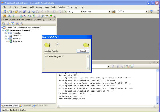Click the Properties icon in Solution Explorer toolbar
The image size is (160, 112).
pyautogui.click(x=3, y=24)
